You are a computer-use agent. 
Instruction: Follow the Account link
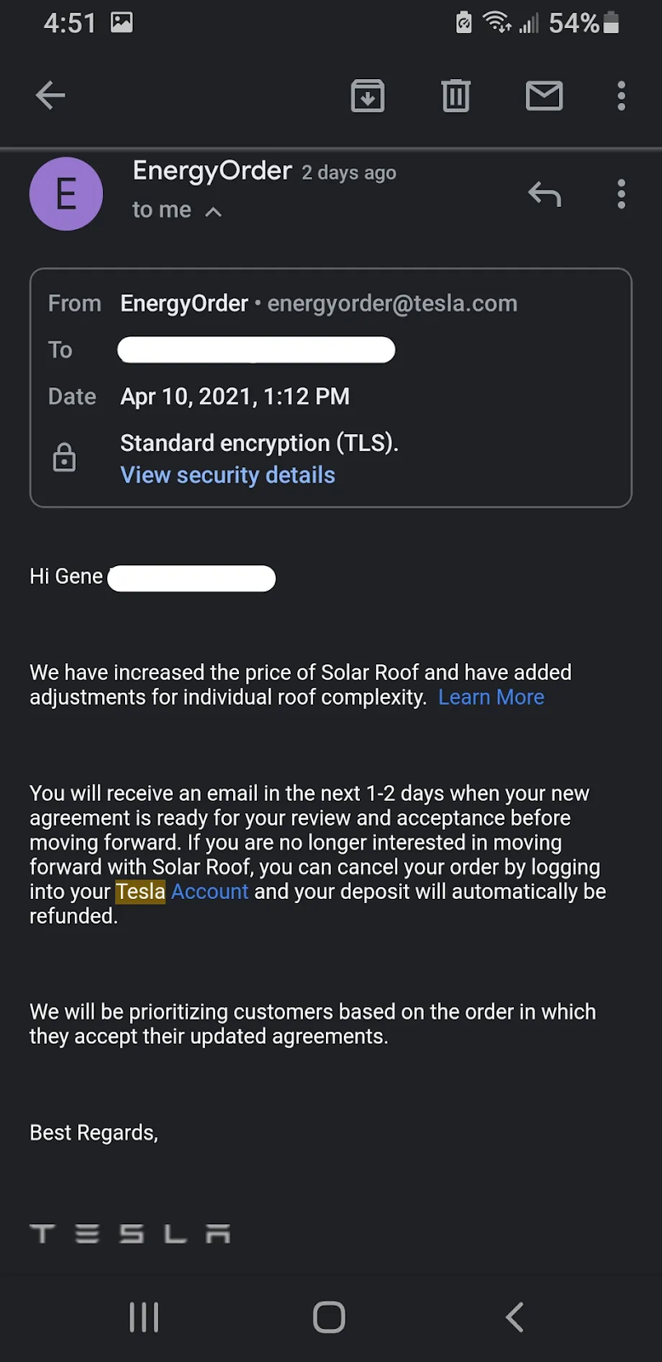(x=209, y=891)
